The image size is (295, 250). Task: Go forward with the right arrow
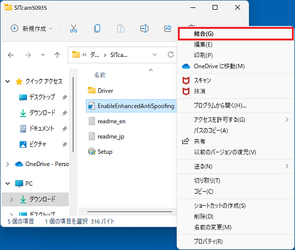[x=28, y=55]
